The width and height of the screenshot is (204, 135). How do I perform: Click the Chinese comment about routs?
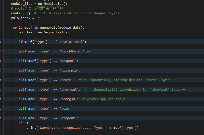tap(37, 9)
